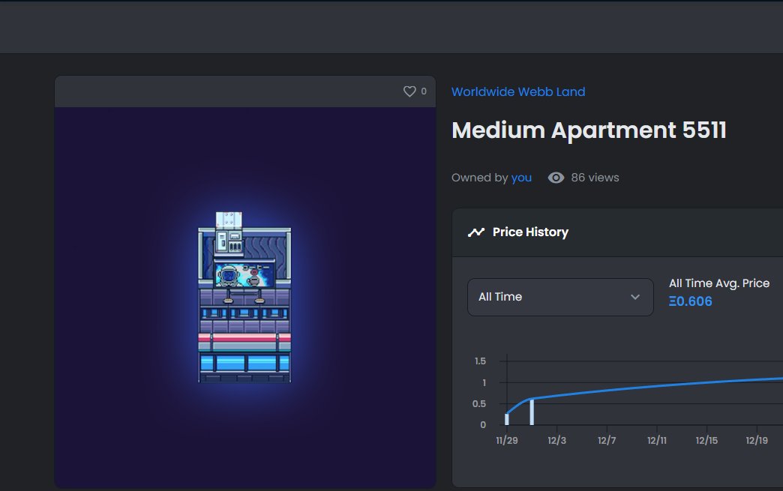Click the 12/7 date label on chart
783x491 pixels.
click(607, 440)
